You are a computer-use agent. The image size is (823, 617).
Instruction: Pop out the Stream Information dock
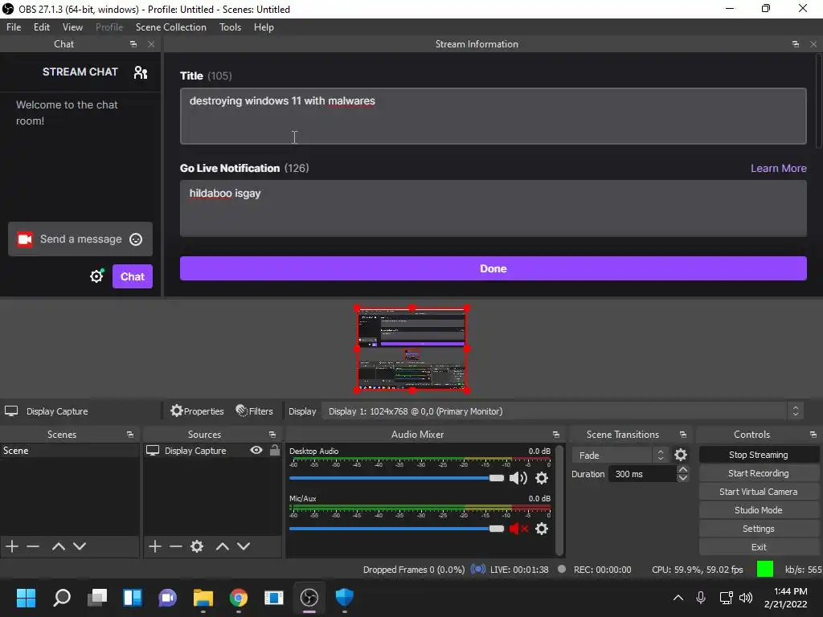(x=796, y=44)
